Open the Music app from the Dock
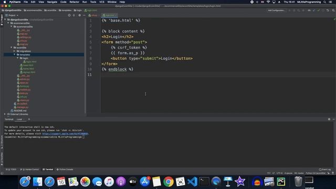Viewport: 336px width, 189px height. click(x=109, y=182)
